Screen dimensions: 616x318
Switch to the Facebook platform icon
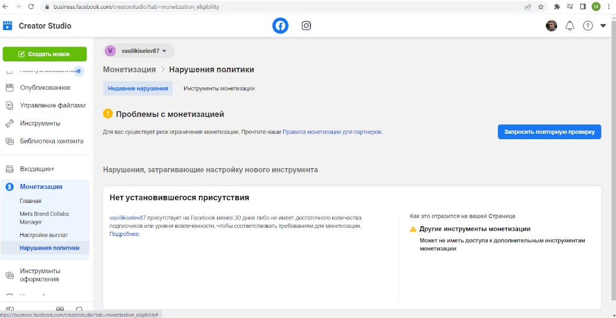280,26
